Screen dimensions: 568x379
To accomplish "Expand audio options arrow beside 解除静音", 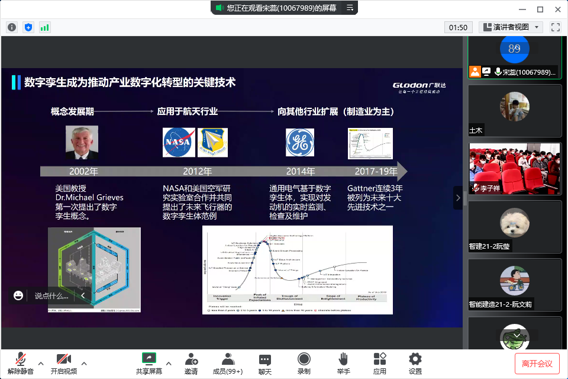I will coord(41,363).
